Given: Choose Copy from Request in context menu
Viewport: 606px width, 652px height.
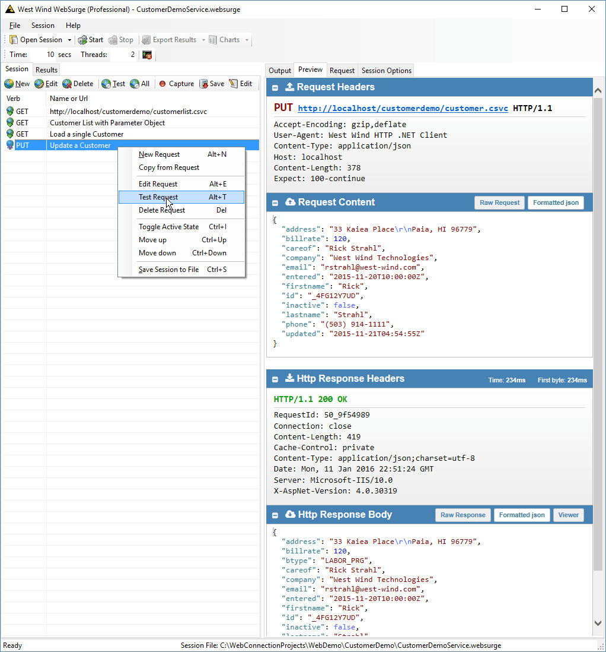Looking at the screenshot, I should pyautogui.click(x=181, y=167).
